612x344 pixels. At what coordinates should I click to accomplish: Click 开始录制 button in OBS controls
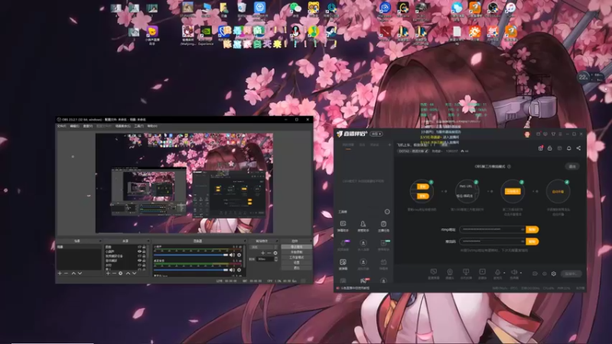297,252
